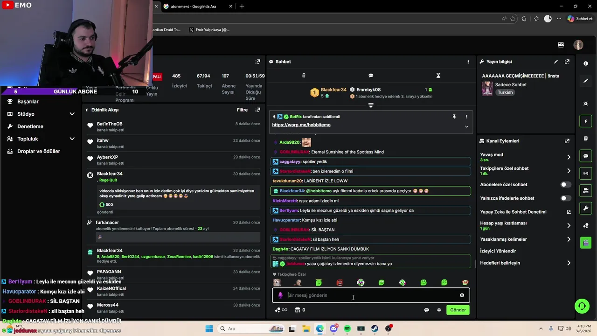The image size is (597, 336).
Task: Click the green clapperboard clip icon
Action: coord(586,243)
